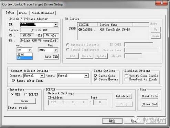This screenshot has height=128, width=170.
Task: Choose SW in the port list
Action: click(25, 58)
